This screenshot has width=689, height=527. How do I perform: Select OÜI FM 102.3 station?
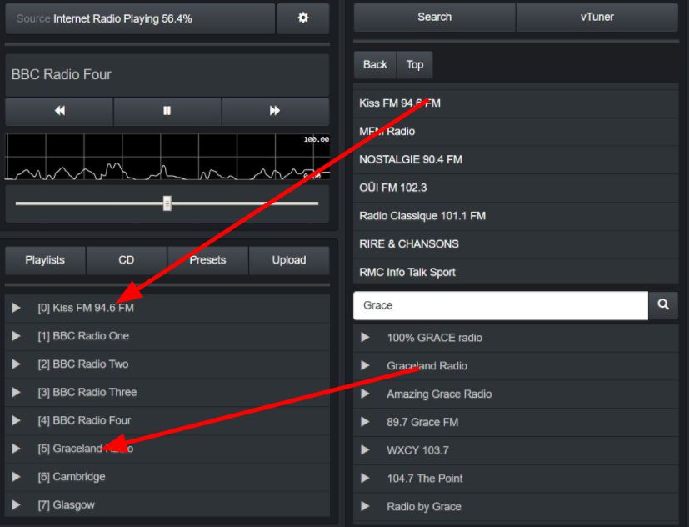click(516, 188)
